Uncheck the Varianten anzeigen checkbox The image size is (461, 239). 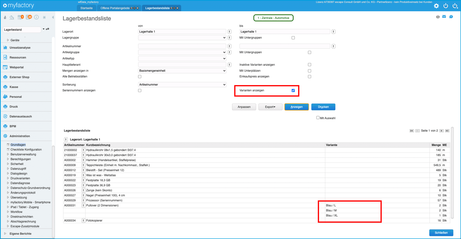(293, 91)
